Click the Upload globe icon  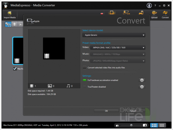pos(154,13)
